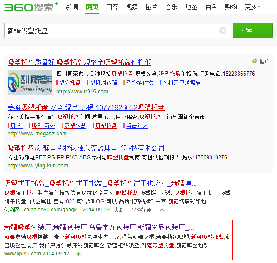Viewport: 277px width, 263px height.
Task: Open the 快照 cached page link
Action: click(119, 210)
